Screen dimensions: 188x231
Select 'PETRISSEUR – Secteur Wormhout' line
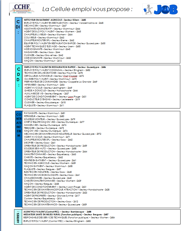44,116
